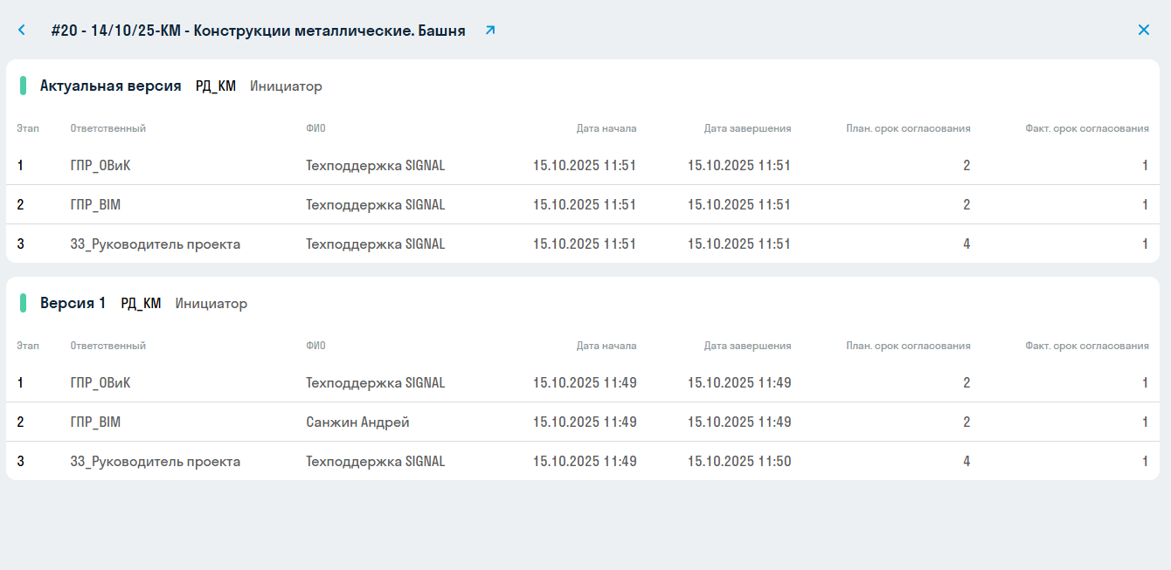Click ГПР_ОВиК row in Актуальная версия
This screenshot has height=570, width=1171.
pos(100,165)
